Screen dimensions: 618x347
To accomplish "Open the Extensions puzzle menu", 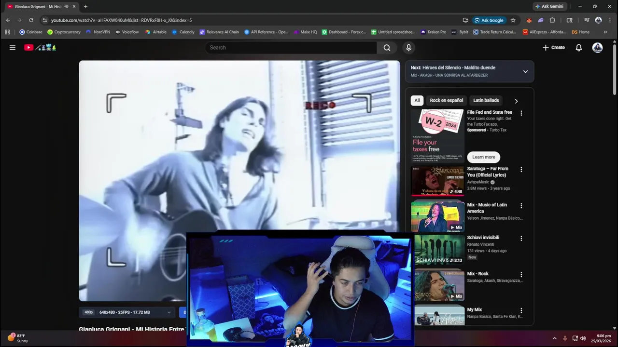I will point(552,20).
